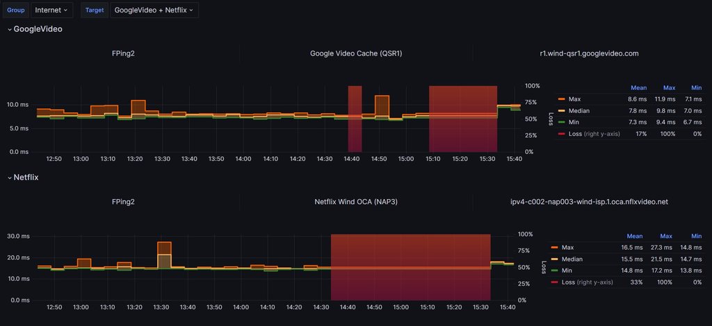Sort GoogleVideo legend by Mean column
This screenshot has width=712, height=326.
[638, 88]
